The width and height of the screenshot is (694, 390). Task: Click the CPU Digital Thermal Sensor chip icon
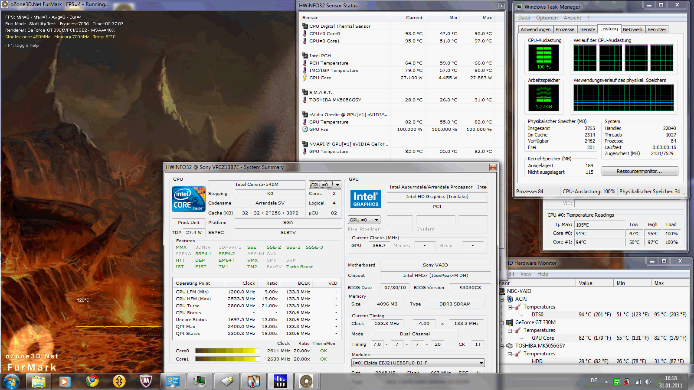[x=305, y=26]
